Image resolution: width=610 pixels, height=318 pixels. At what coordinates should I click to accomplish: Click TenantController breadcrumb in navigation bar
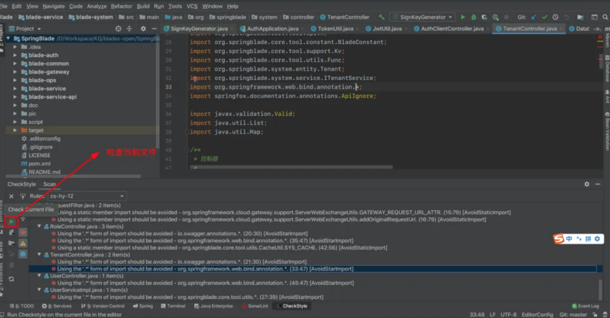coord(345,17)
